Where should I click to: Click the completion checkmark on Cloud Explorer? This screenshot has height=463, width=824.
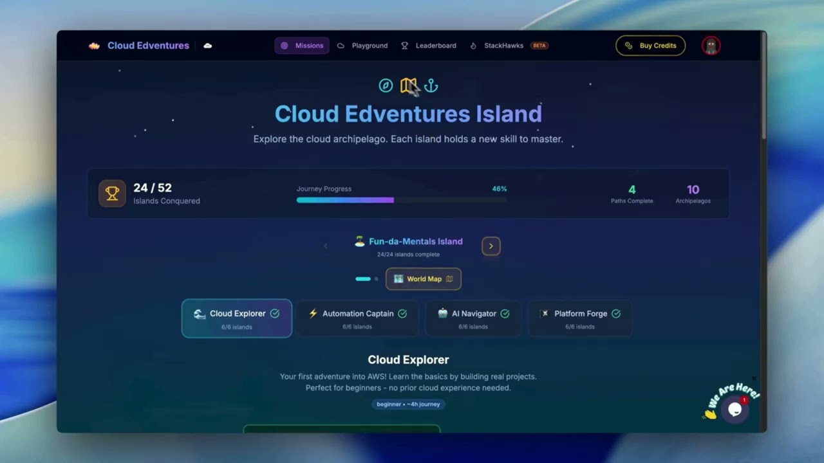coord(275,314)
